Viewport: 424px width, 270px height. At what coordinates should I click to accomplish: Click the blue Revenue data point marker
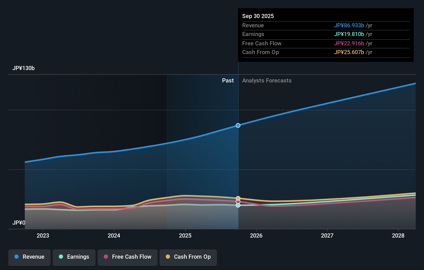238,125
